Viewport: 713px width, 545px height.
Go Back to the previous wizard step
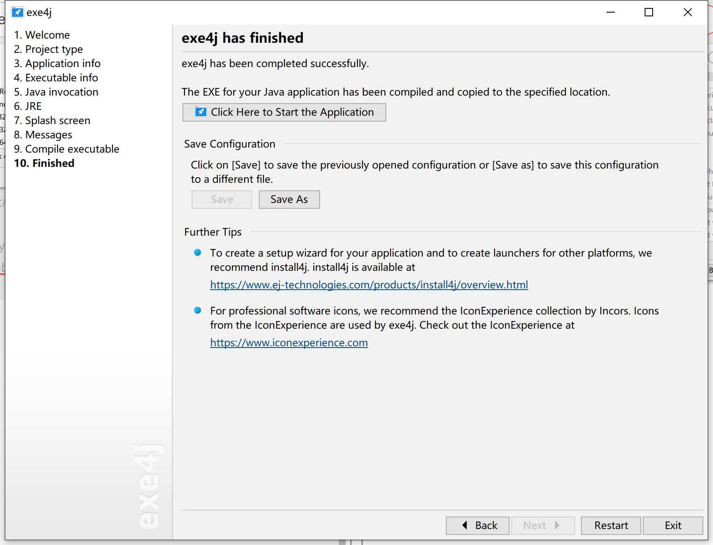[x=478, y=526]
